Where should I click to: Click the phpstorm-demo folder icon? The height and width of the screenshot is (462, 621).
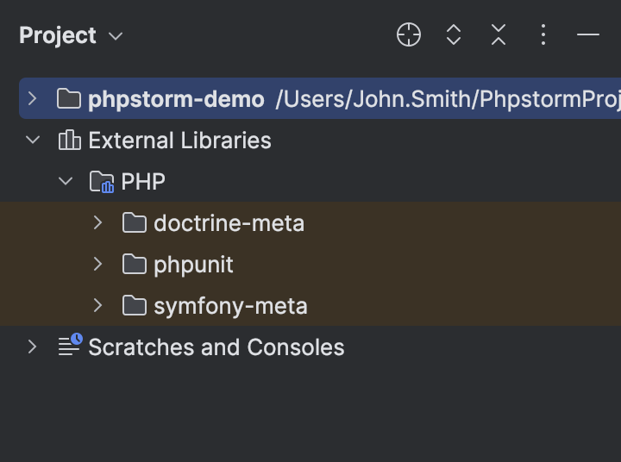pos(69,99)
